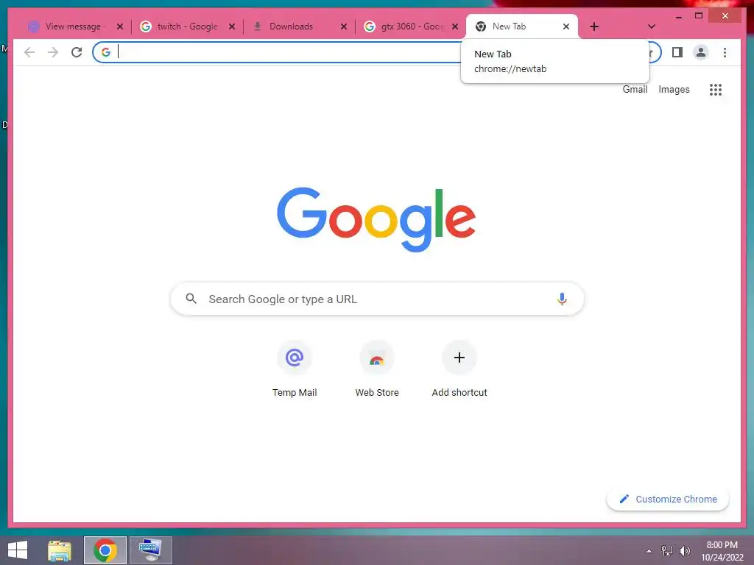This screenshot has width=754, height=565.
Task: Add a new shortcut tile
Action: pyautogui.click(x=459, y=369)
